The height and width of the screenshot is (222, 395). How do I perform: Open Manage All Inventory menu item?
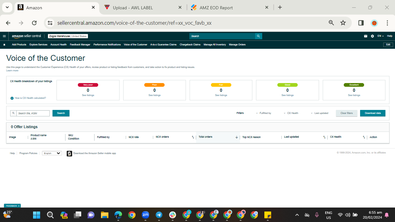[x=215, y=45]
